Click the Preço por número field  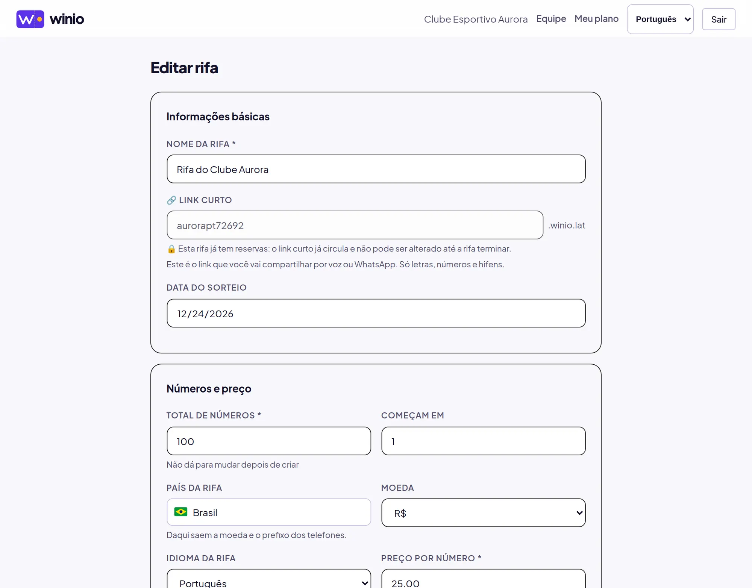(484, 579)
